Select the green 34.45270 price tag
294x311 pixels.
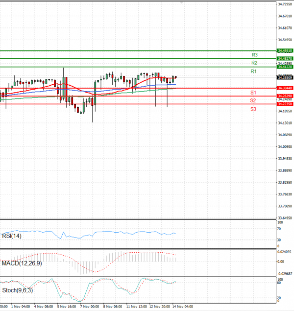tap(285, 58)
